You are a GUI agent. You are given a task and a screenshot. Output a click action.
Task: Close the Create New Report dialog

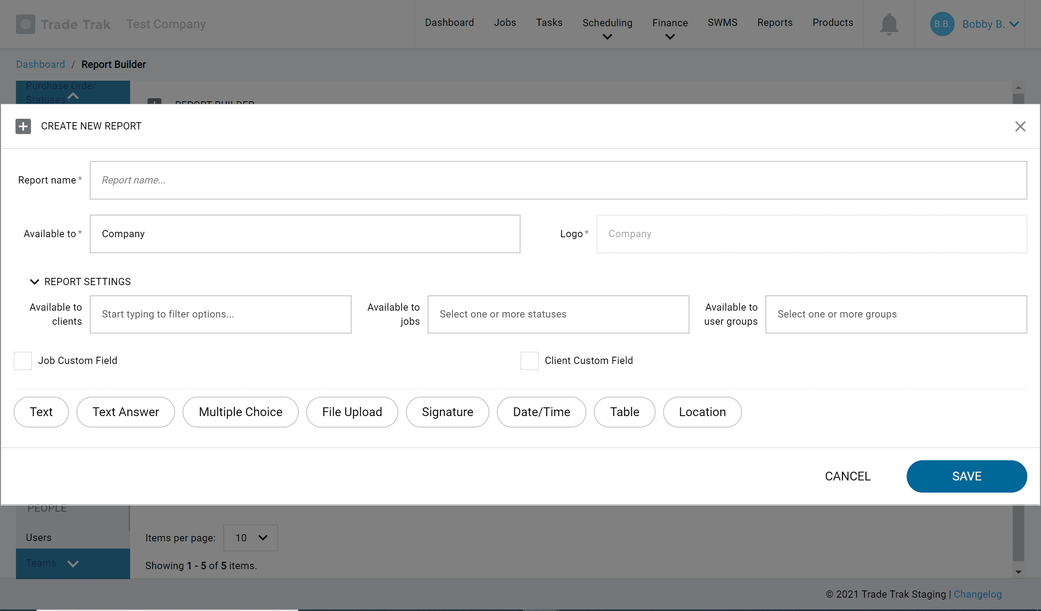1020,126
